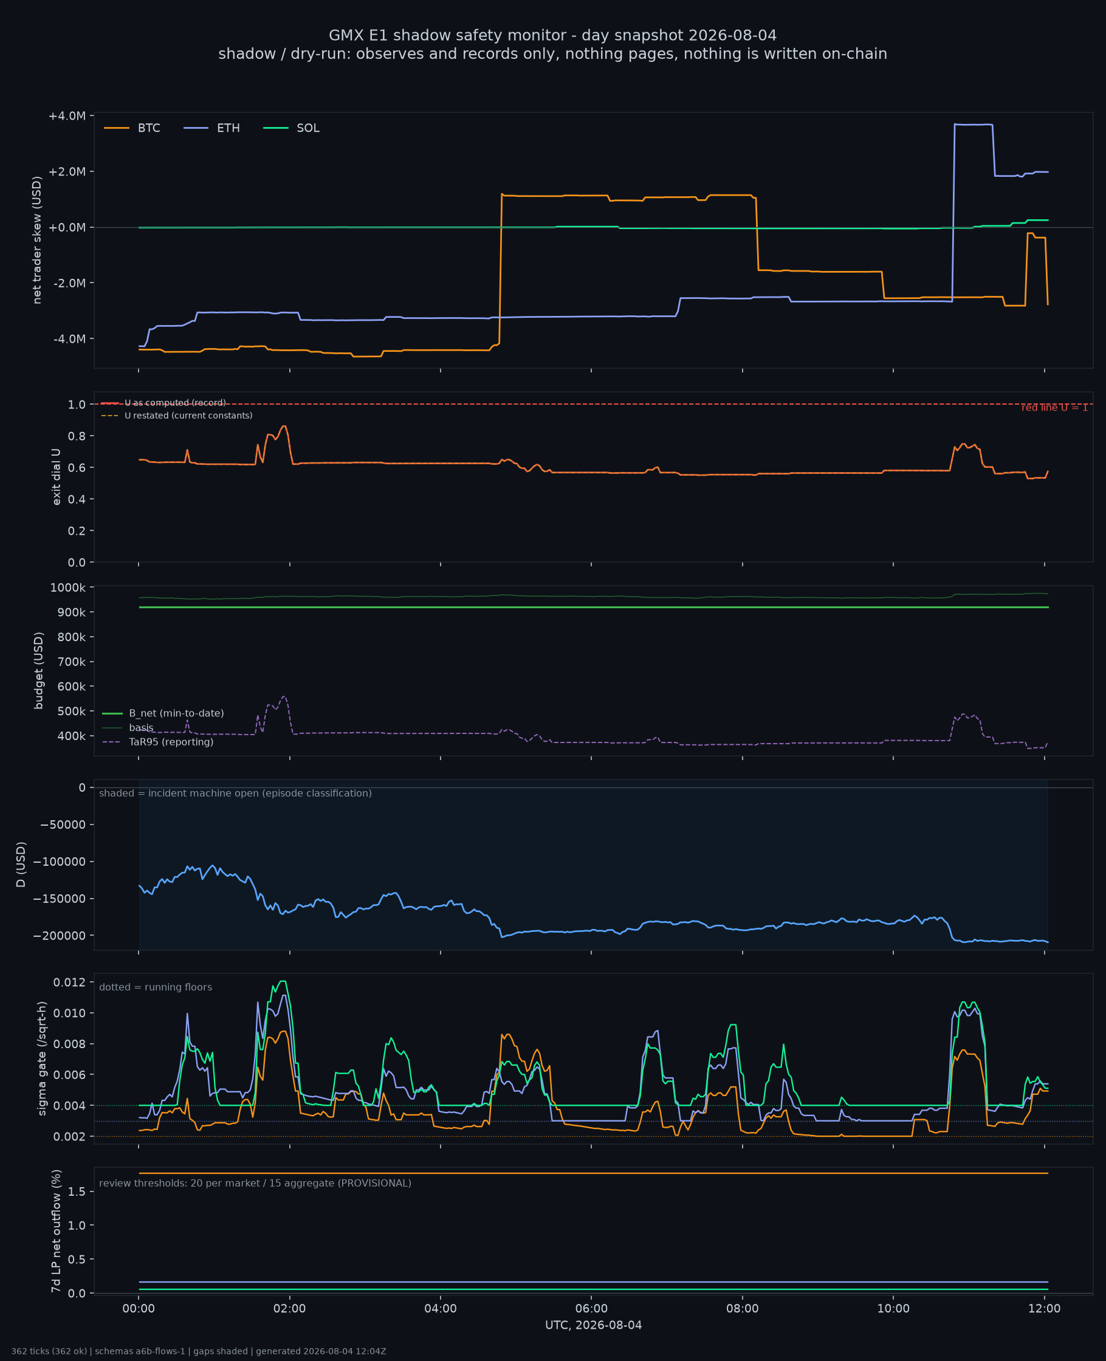
Task: Click the orange BTC legend line sample
Action: (117, 128)
